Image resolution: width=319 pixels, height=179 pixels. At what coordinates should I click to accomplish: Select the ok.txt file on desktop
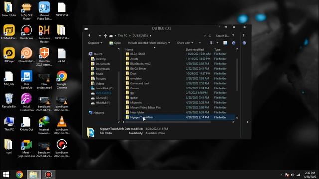62,55
